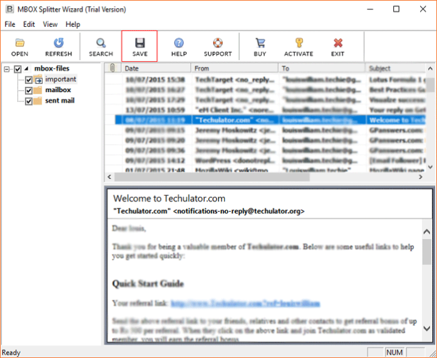Image resolution: width=437 pixels, height=358 pixels.
Task: Select the email dated 10/07/2015 15:38
Action: [265, 79]
